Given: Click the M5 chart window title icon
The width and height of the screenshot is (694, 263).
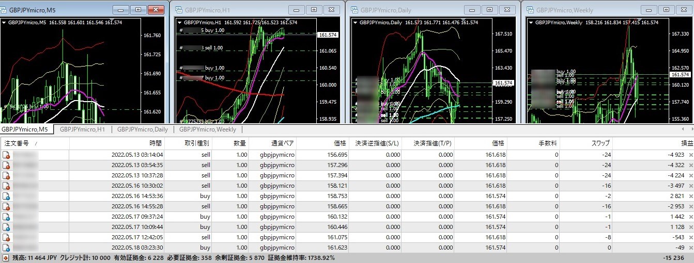Looking at the screenshot, I should coord(5,10).
